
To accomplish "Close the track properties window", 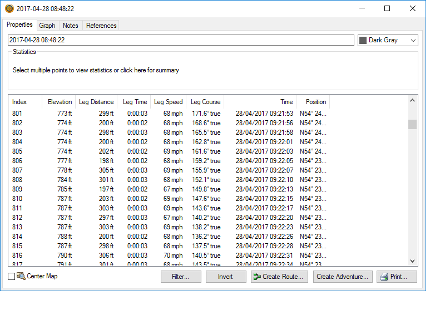I will [413, 8].
